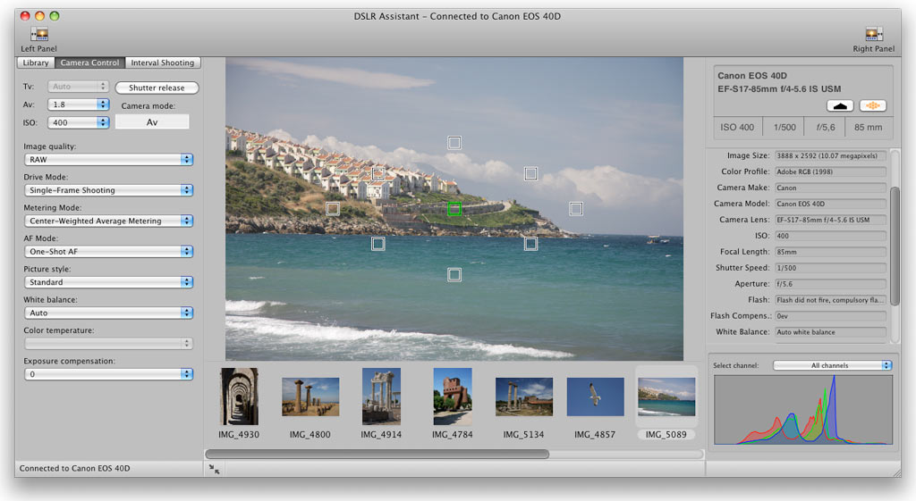The image size is (916, 501).
Task: Select the far-right autofocus point near horizon
Action: point(576,209)
